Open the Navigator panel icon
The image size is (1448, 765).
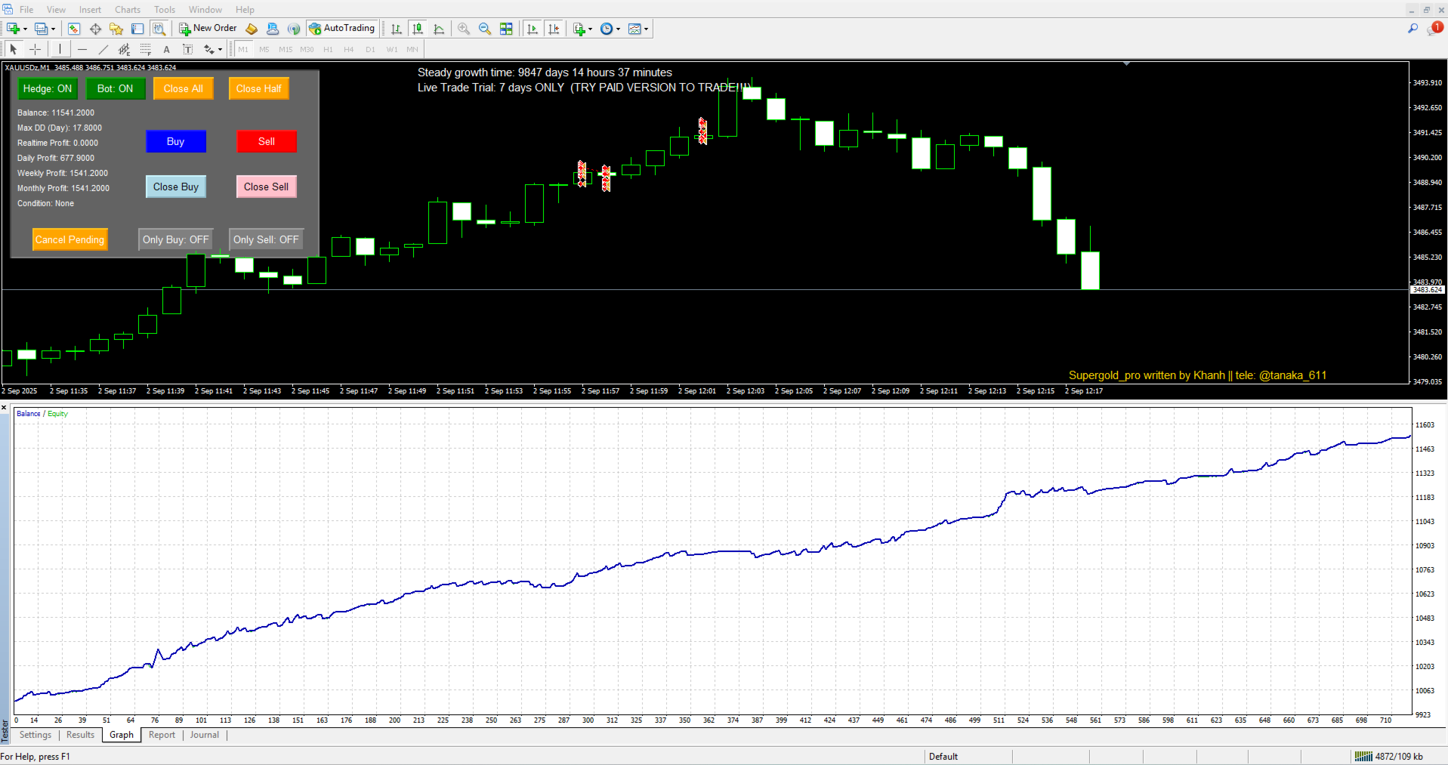[116, 29]
